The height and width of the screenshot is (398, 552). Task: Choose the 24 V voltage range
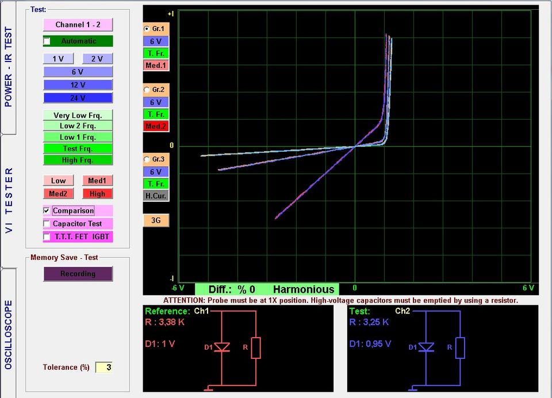point(78,98)
